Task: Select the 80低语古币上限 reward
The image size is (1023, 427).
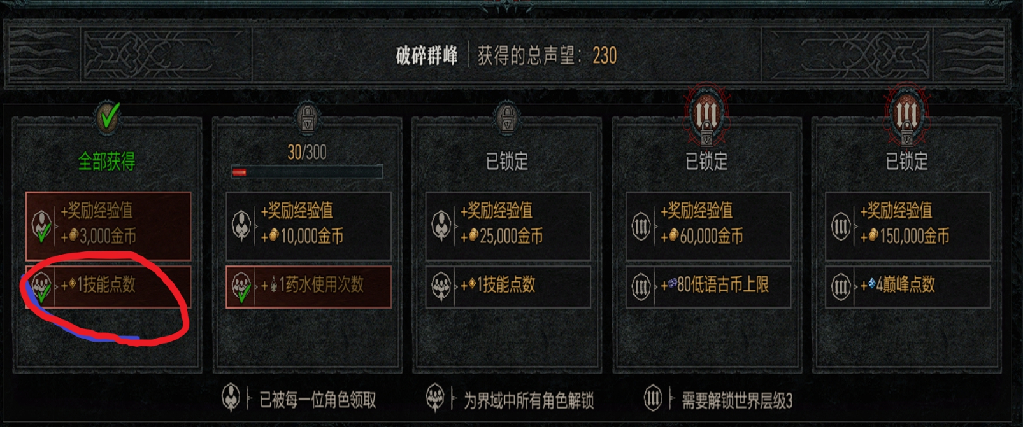Action: click(708, 287)
